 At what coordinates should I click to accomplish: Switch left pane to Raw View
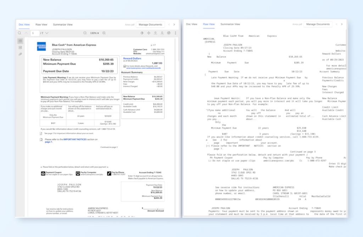[x=41, y=24]
